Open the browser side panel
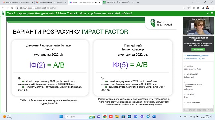This screenshot has height=120, width=215. (x=203, y=8)
